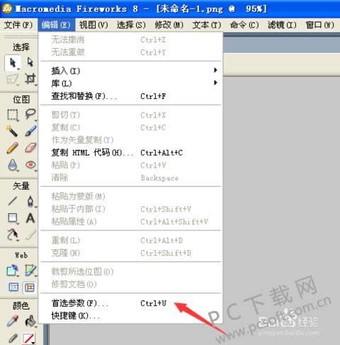The height and width of the screenshot is (345, 340).
Task: Activate the Magic Wand tool
Action: click(13, 131)
